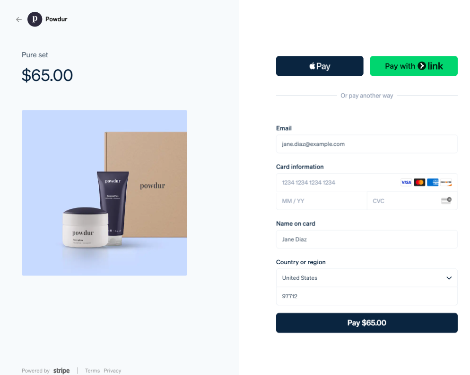The image size is (470, 375).
Task: Click the chevron on United States selector
Action: (x=449, y=278)
